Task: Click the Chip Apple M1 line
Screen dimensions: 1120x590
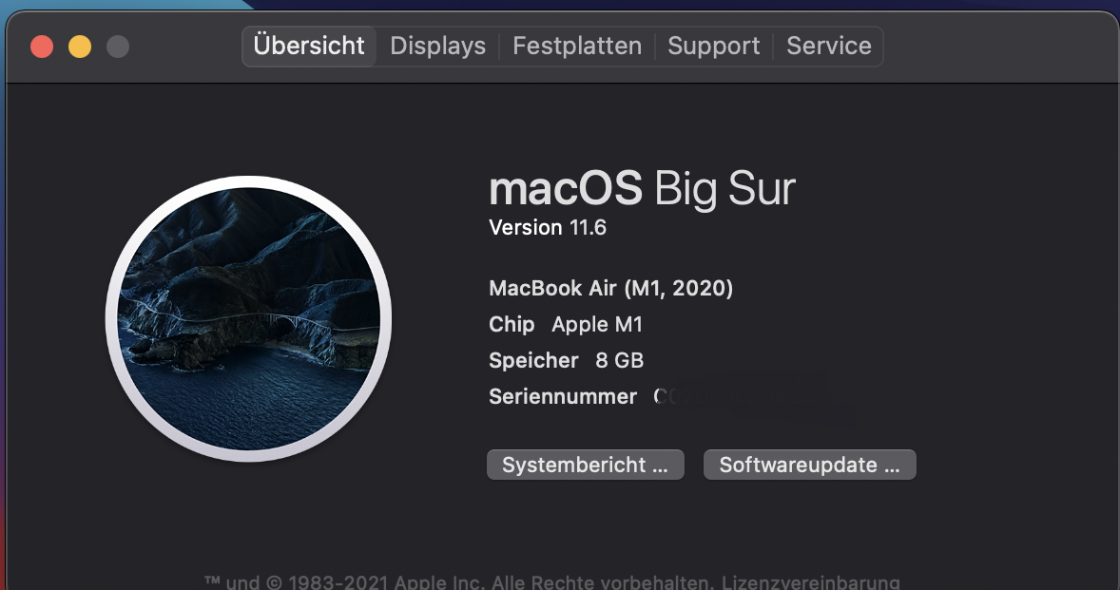Action: tap(566, 325)
